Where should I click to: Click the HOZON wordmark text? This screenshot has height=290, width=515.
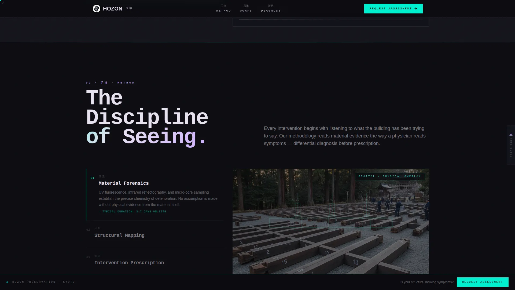tap(113, 9)
